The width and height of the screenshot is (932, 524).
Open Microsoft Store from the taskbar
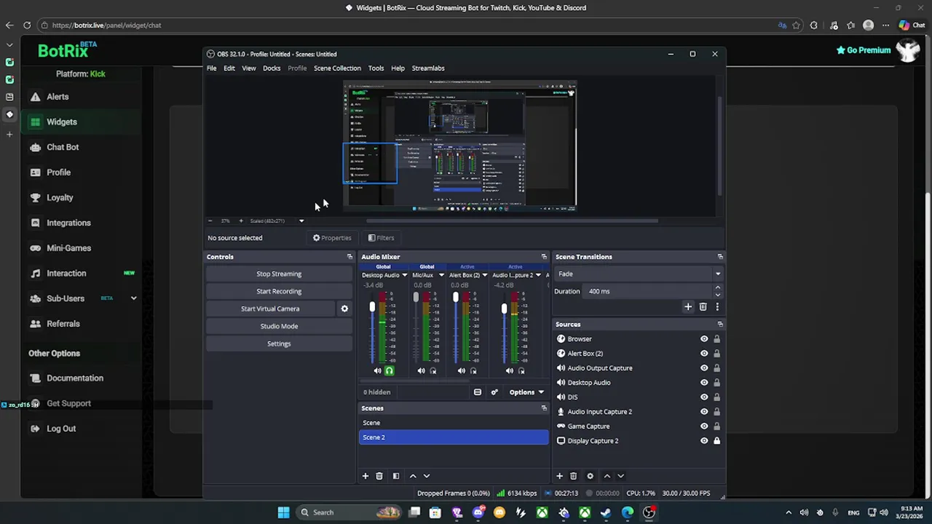435,512
